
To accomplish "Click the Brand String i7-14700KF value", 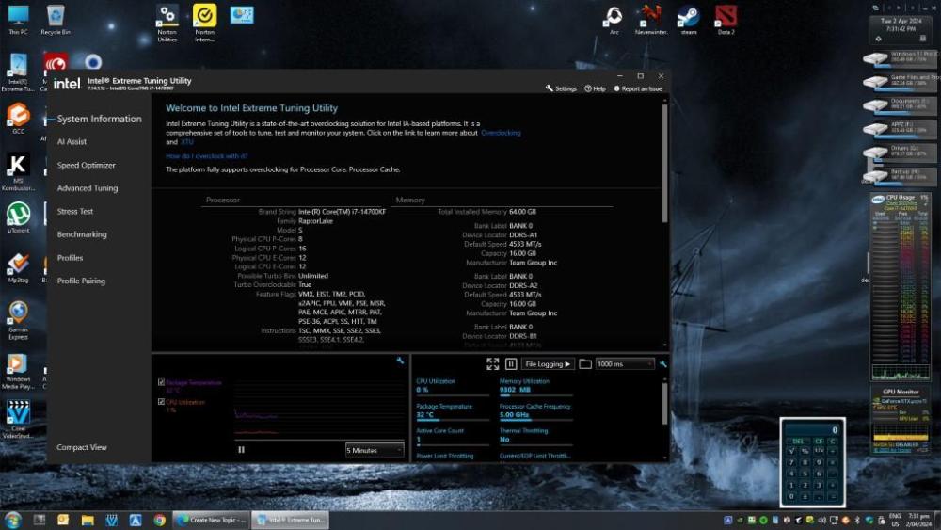I will [343, 212].
